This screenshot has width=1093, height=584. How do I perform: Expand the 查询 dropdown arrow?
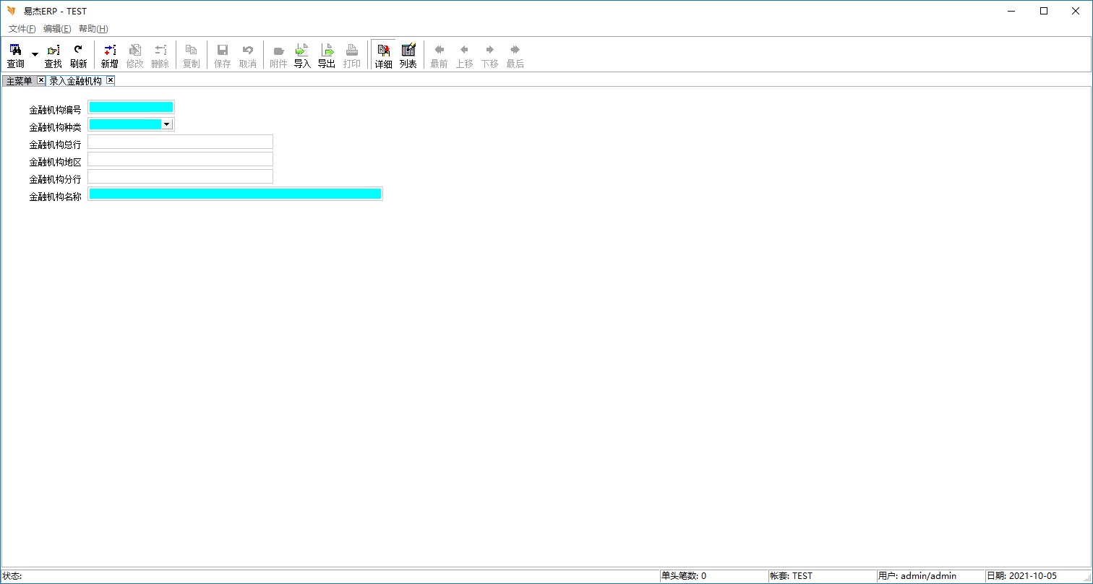pos(35,55)
